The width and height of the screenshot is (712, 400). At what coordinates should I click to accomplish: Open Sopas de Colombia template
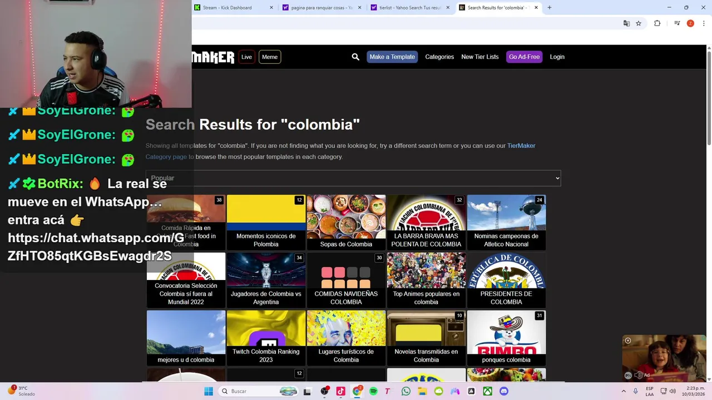click(346, 222)
